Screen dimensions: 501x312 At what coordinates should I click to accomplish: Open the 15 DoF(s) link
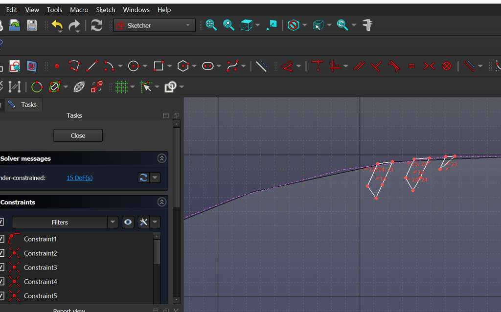click(80, 178)
